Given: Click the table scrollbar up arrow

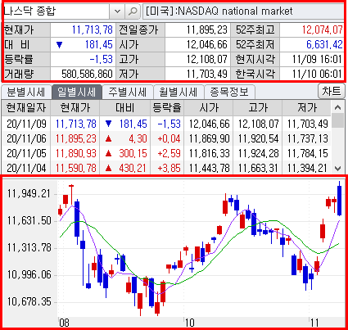Looking at the screenshot, I should [338, 107].
